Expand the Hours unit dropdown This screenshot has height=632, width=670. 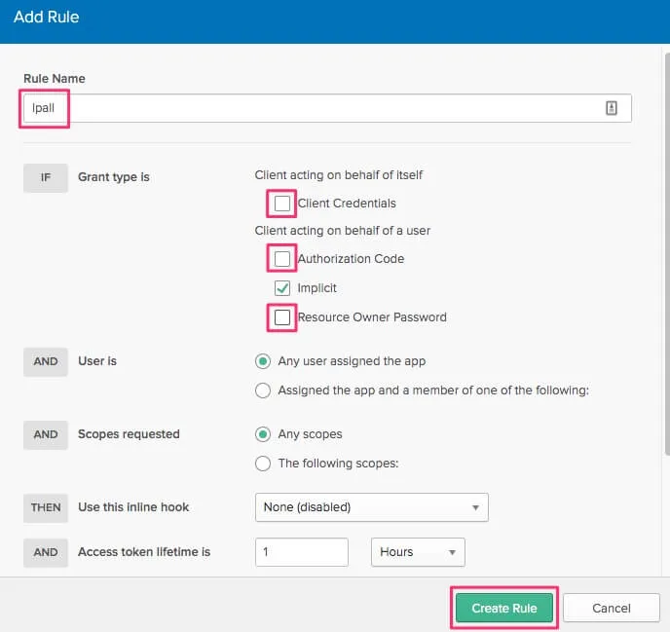pos(418,552)
